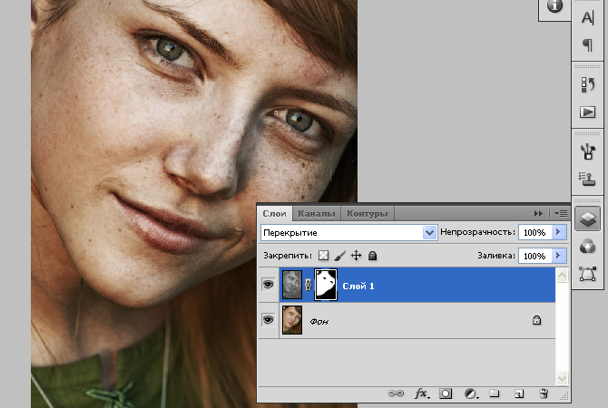Open the Paragraph panel icon
608x408 pixels.
click(587, 45)
